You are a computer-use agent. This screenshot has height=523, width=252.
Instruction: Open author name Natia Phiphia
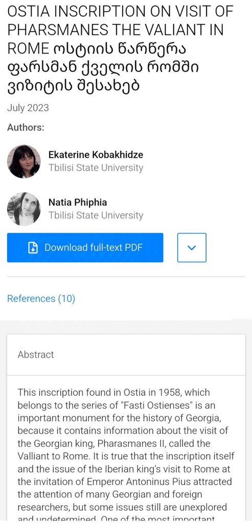coord(78,202)
